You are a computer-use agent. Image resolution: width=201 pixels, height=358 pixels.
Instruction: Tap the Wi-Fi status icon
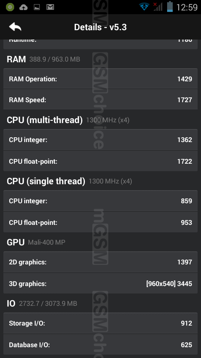[x=144, y=7]
